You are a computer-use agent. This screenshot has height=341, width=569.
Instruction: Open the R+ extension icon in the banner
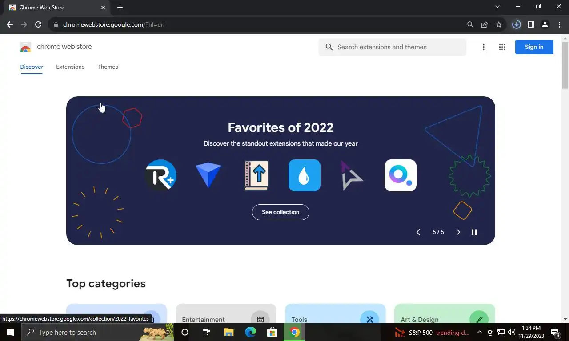pyautogui.click(x=160, y=175)
